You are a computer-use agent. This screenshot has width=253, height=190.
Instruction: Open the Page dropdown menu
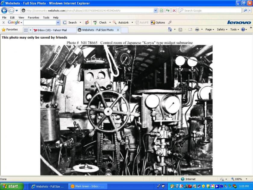210,30
